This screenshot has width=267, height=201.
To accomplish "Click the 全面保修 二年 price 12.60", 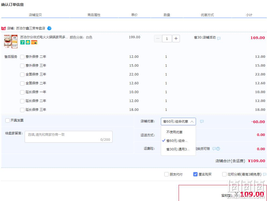I will pos(134,83).
